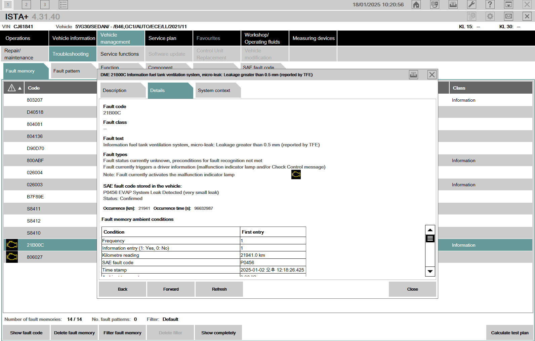The height and width of the screenshot is (341, 535).
Task: Open the mail envelope icon
Action: pos(508,16)
